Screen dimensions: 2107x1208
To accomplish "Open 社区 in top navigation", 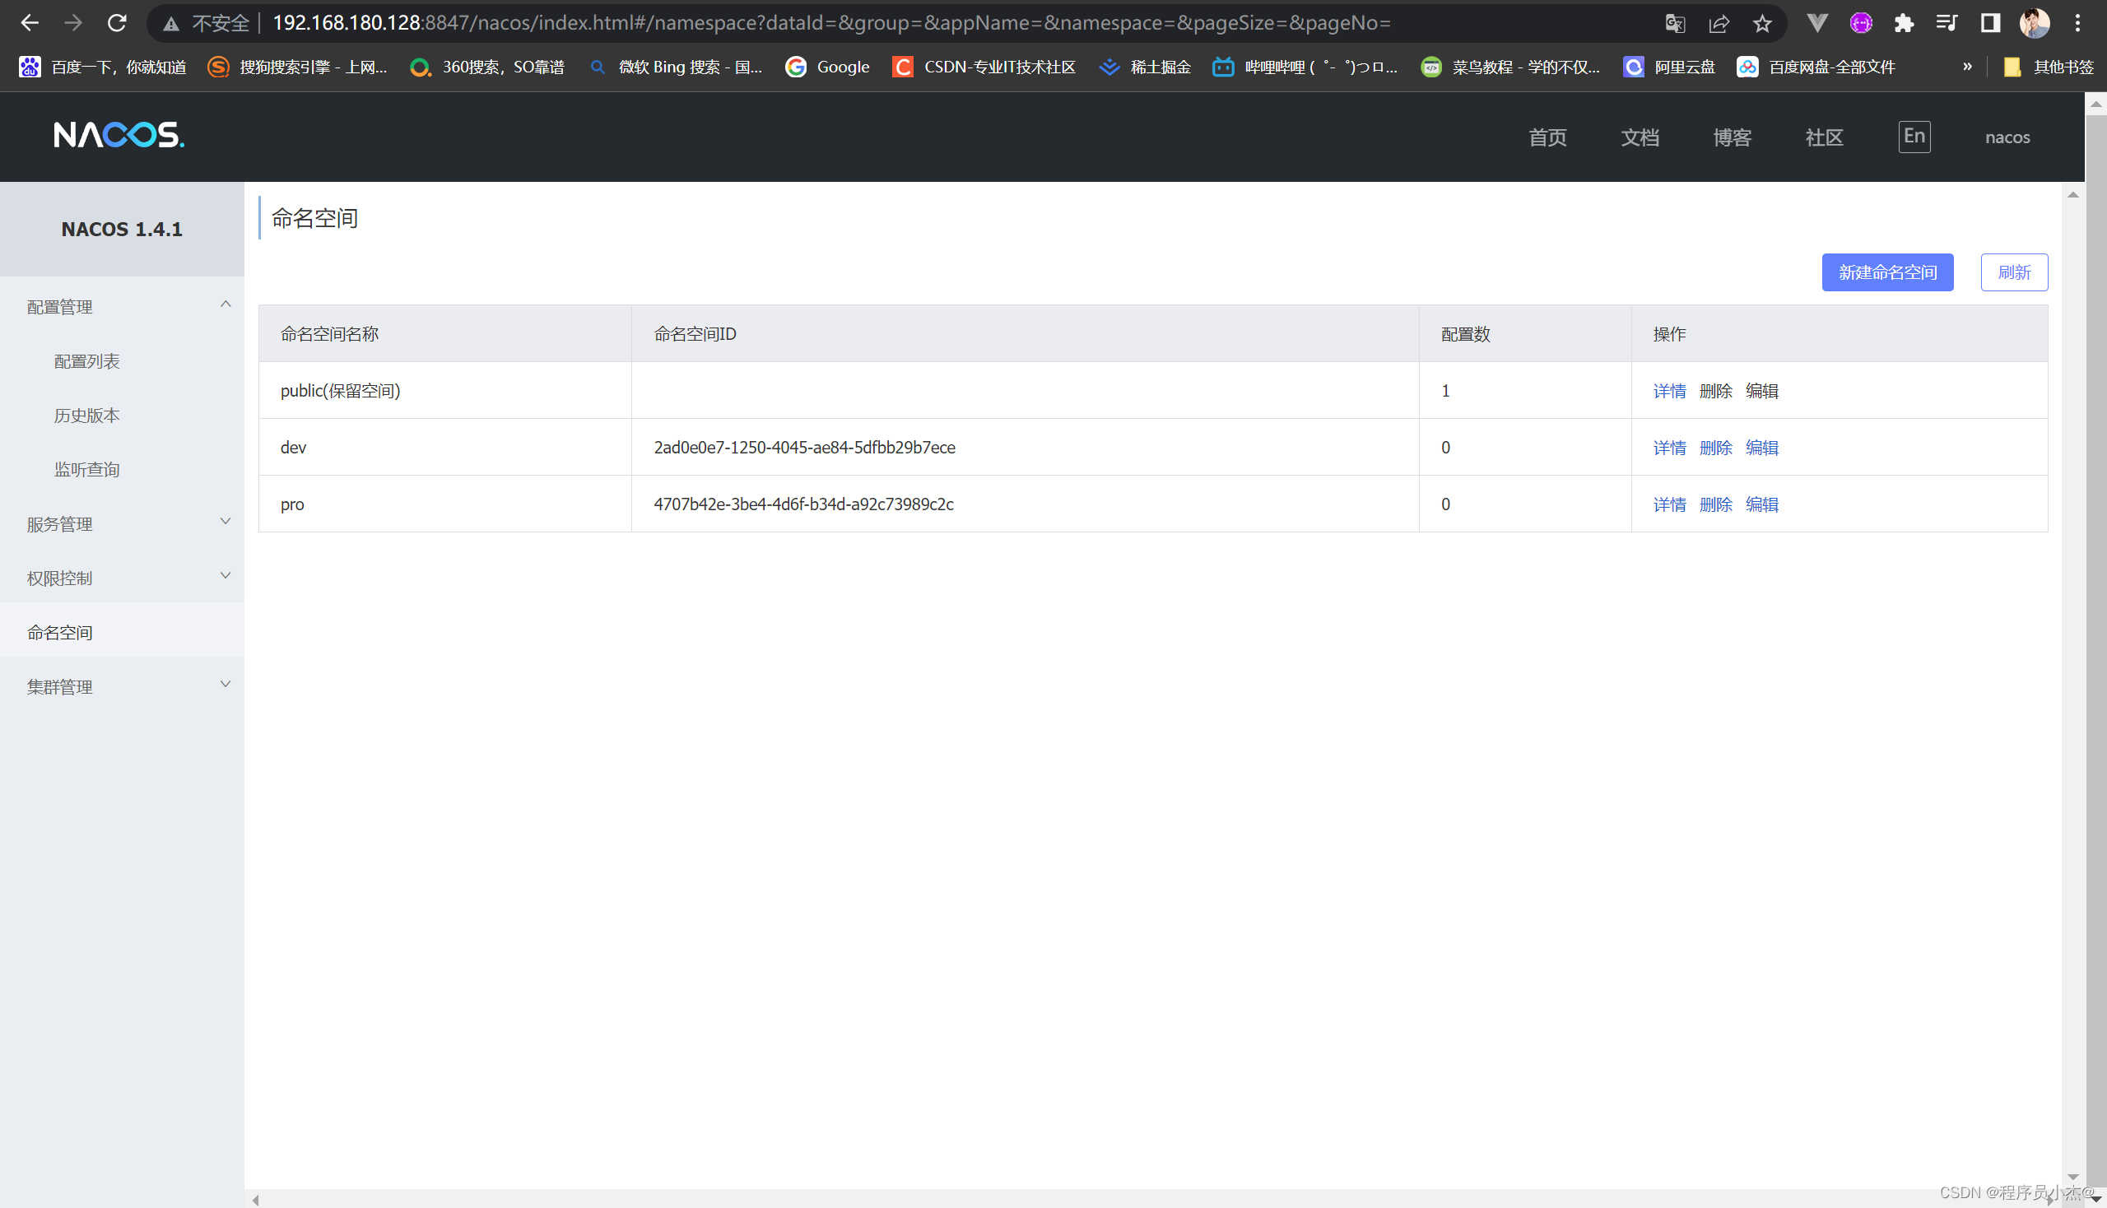I will (1824, 137).
